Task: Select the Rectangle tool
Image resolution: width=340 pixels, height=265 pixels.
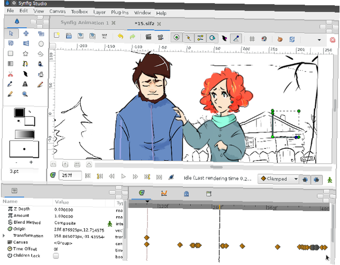Action: (x=11, y=53)
